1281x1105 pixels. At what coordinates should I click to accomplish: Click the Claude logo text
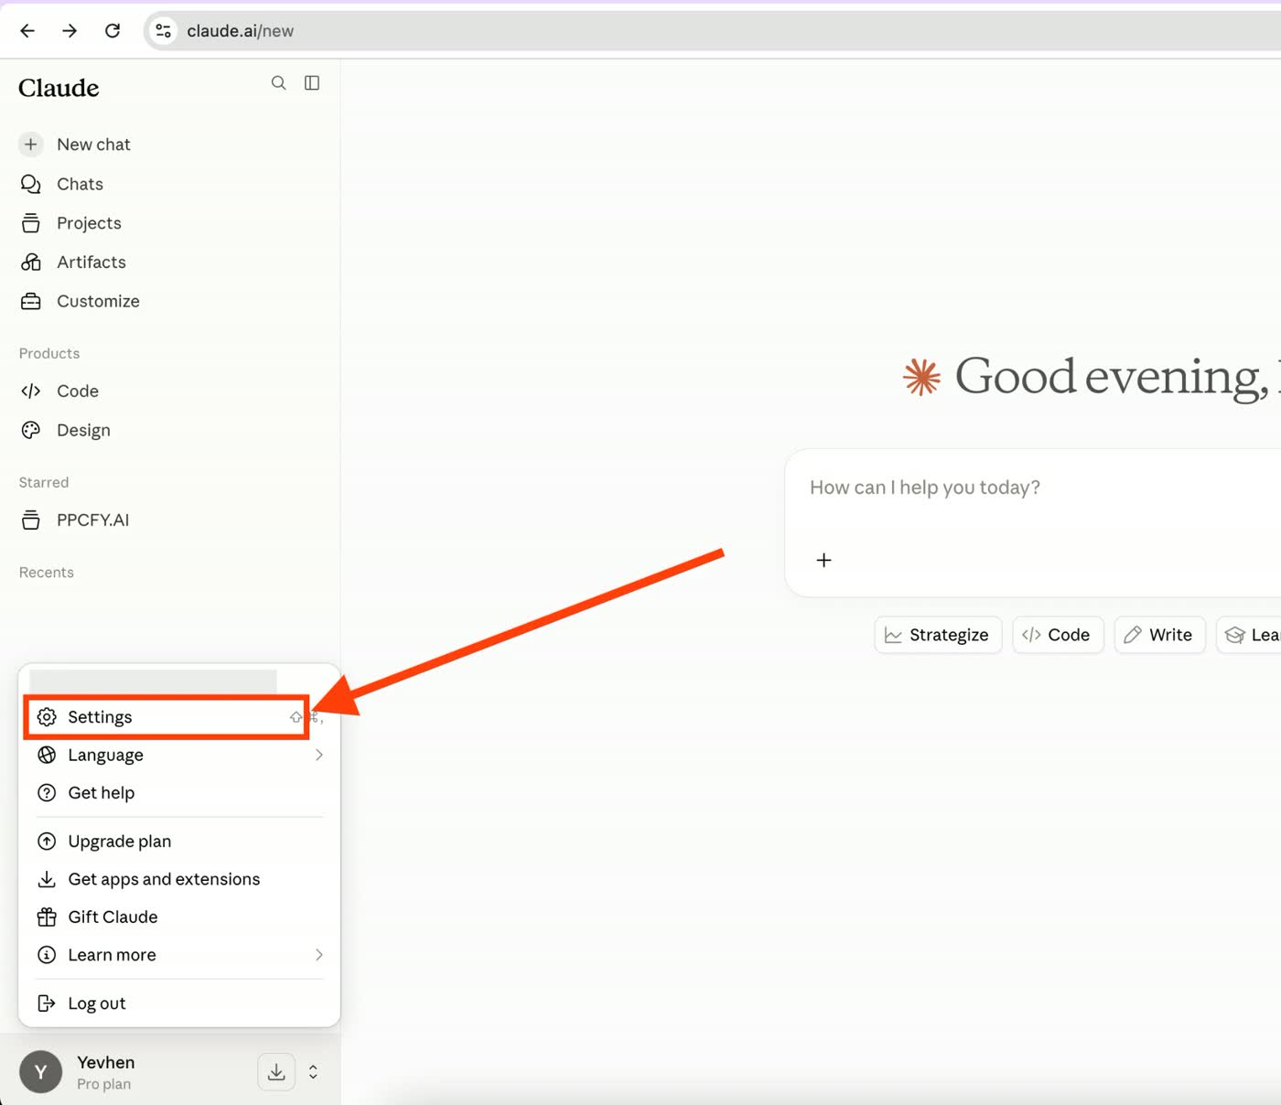coord(59,88)
